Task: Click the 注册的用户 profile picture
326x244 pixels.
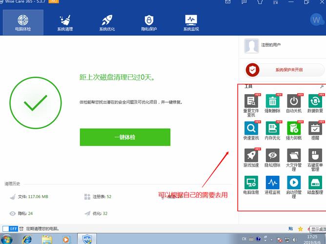Action: [x=251, y=46]
